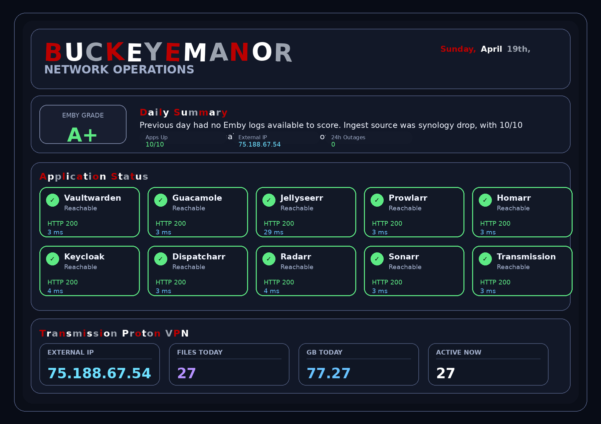Click the Guacamole green checkmark status icon
This screenshot has width=601, height=424.
[161, 200]
